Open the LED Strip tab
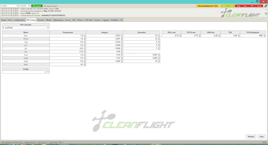This screenshot has width=268, height=145. point(89,20)
